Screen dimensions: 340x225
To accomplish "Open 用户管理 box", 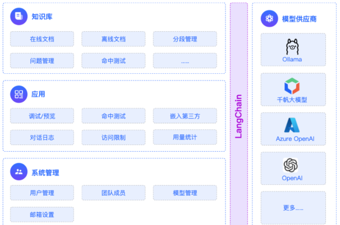I will coord(42,193).
